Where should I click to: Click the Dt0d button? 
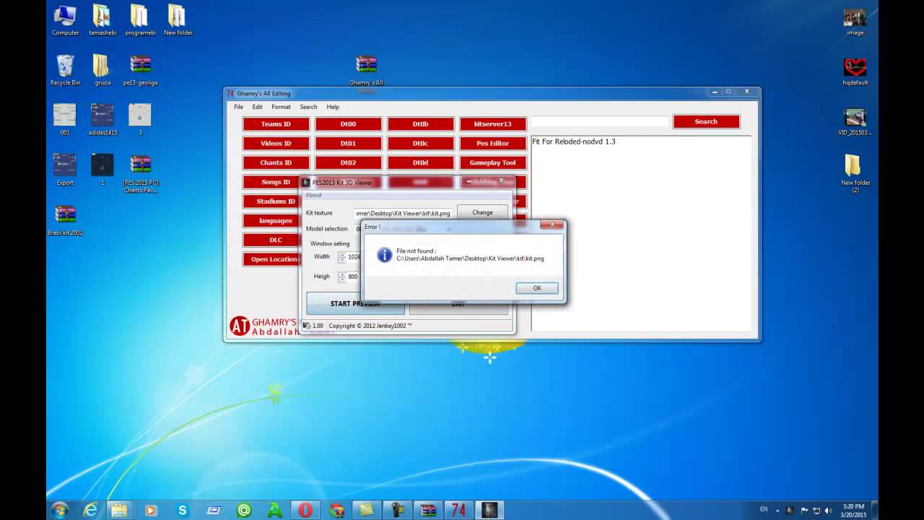420,162
